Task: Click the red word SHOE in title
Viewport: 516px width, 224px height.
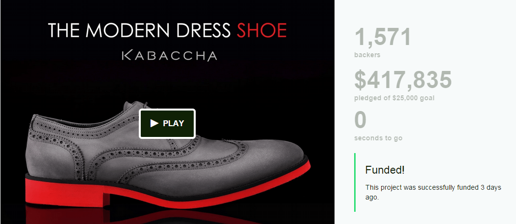Action: pyautogui.click(x=261, y=31)
